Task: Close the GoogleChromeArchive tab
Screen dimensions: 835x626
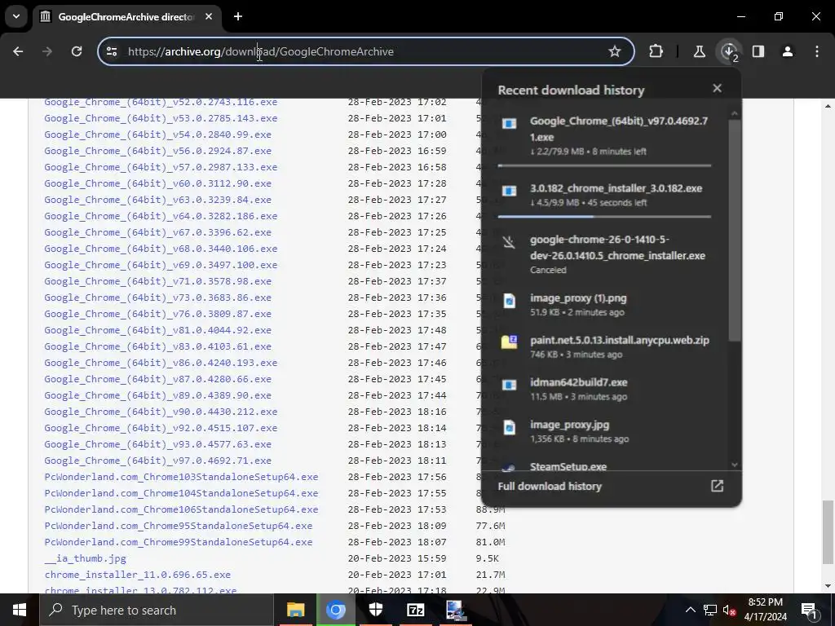Action: click(x=209, y=16)
